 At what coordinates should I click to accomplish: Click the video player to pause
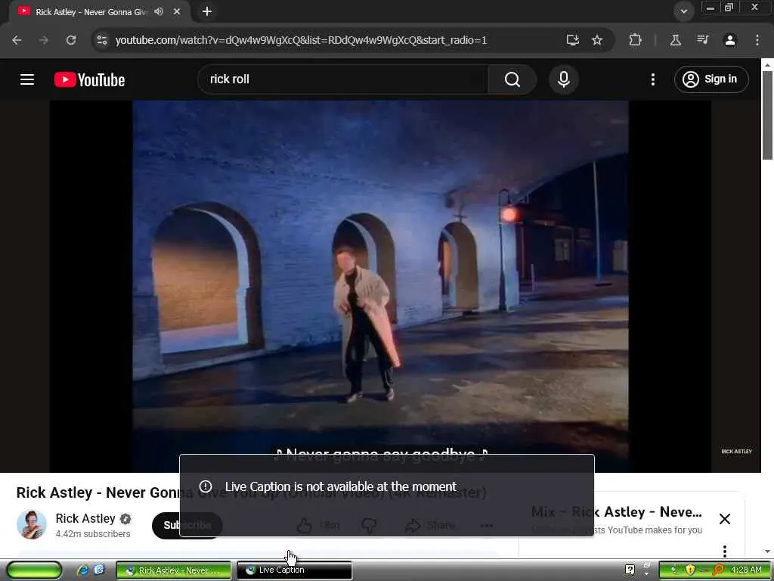click(x=380, y=277)
